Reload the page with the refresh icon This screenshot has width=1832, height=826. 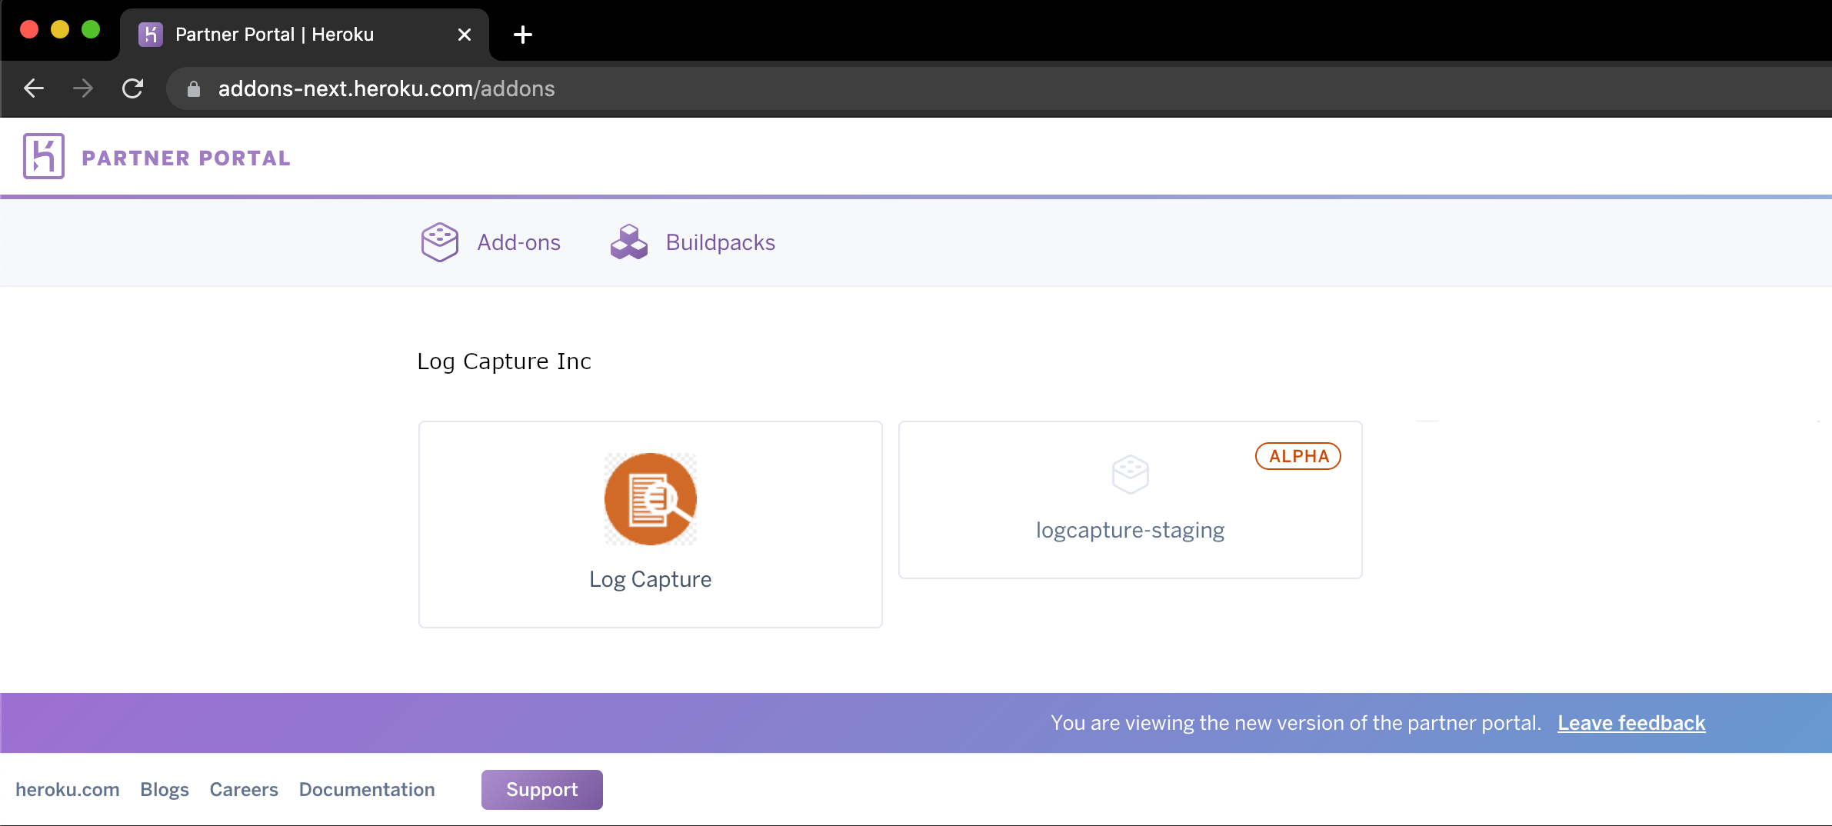coord(133,88)
